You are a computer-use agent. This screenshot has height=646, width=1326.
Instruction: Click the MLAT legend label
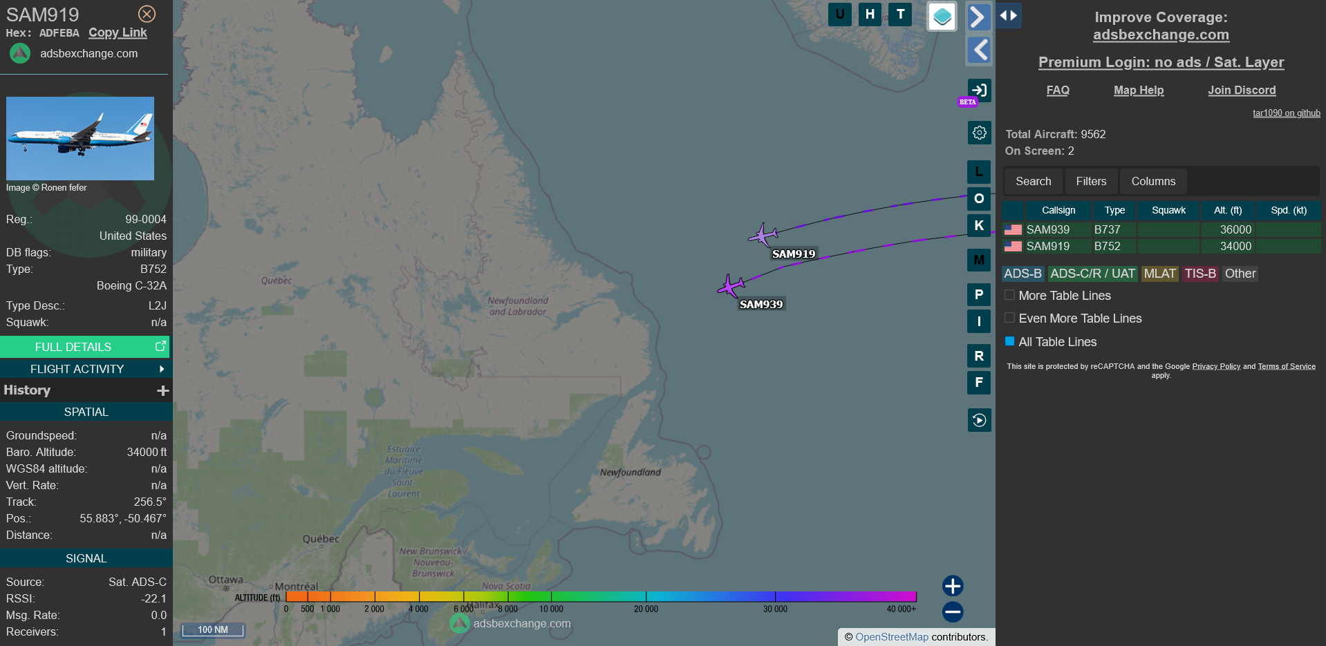click(x=1159, y=274)
